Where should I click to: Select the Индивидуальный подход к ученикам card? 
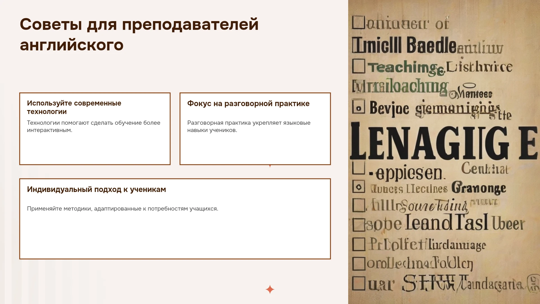175,219
